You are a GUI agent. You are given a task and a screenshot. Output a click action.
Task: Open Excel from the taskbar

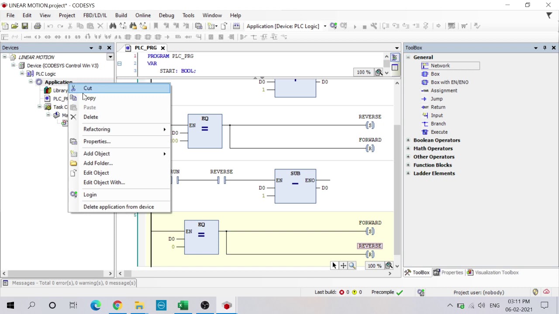183,305
